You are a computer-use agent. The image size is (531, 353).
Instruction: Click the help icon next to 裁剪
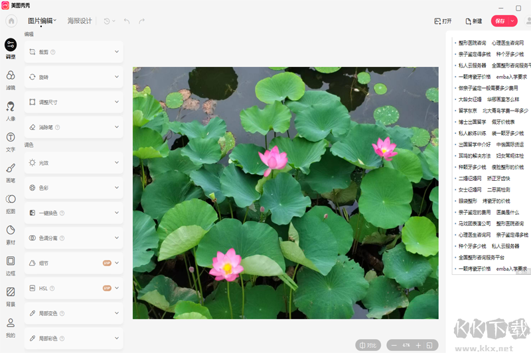(53, 52)
